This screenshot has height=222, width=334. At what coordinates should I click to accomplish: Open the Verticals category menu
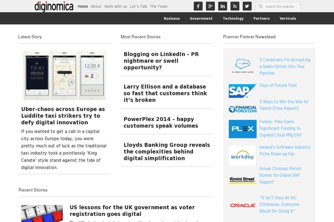coord(288,18)
